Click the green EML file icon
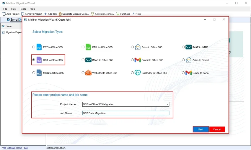251x150 pixels. 88,47
